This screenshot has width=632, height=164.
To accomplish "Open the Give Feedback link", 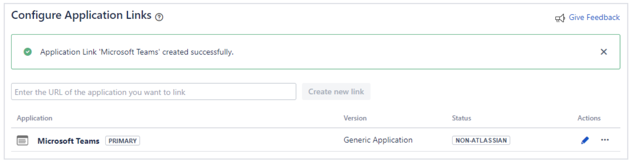I will click(594, 17).
